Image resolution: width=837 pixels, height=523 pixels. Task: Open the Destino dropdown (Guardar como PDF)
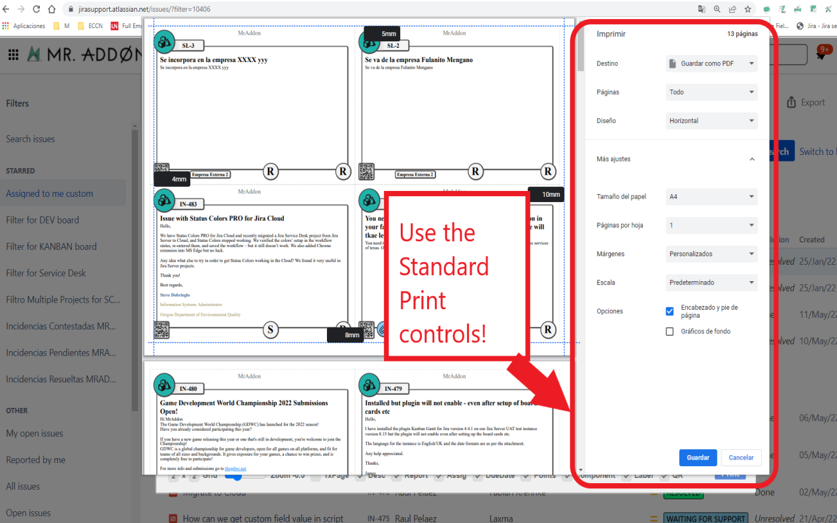[711, 63]
